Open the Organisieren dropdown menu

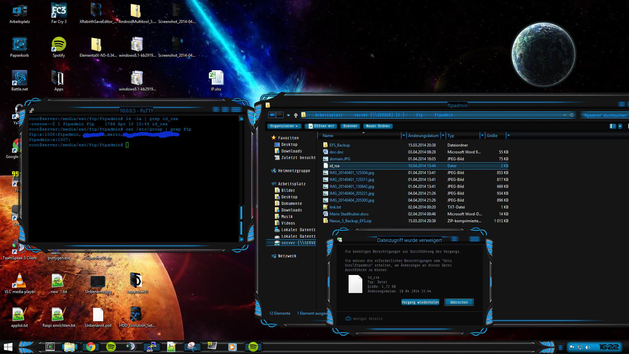(x=284, y=126)
